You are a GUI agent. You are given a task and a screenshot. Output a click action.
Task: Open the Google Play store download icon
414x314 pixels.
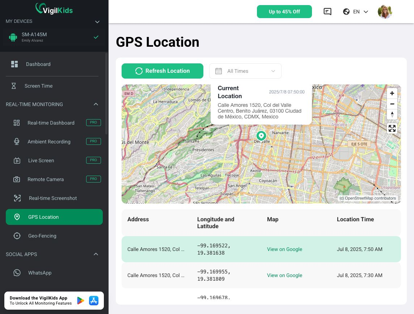click(x=81, y=301)
